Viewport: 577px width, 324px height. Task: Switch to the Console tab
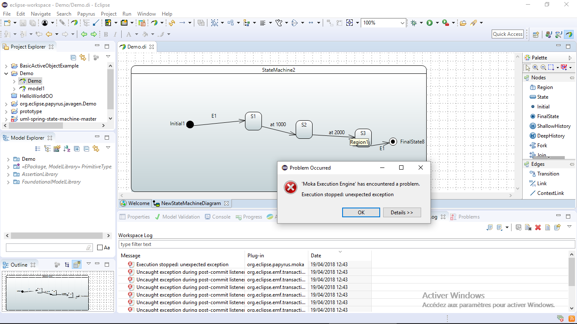pyautogui.click(x=218, y=217)
